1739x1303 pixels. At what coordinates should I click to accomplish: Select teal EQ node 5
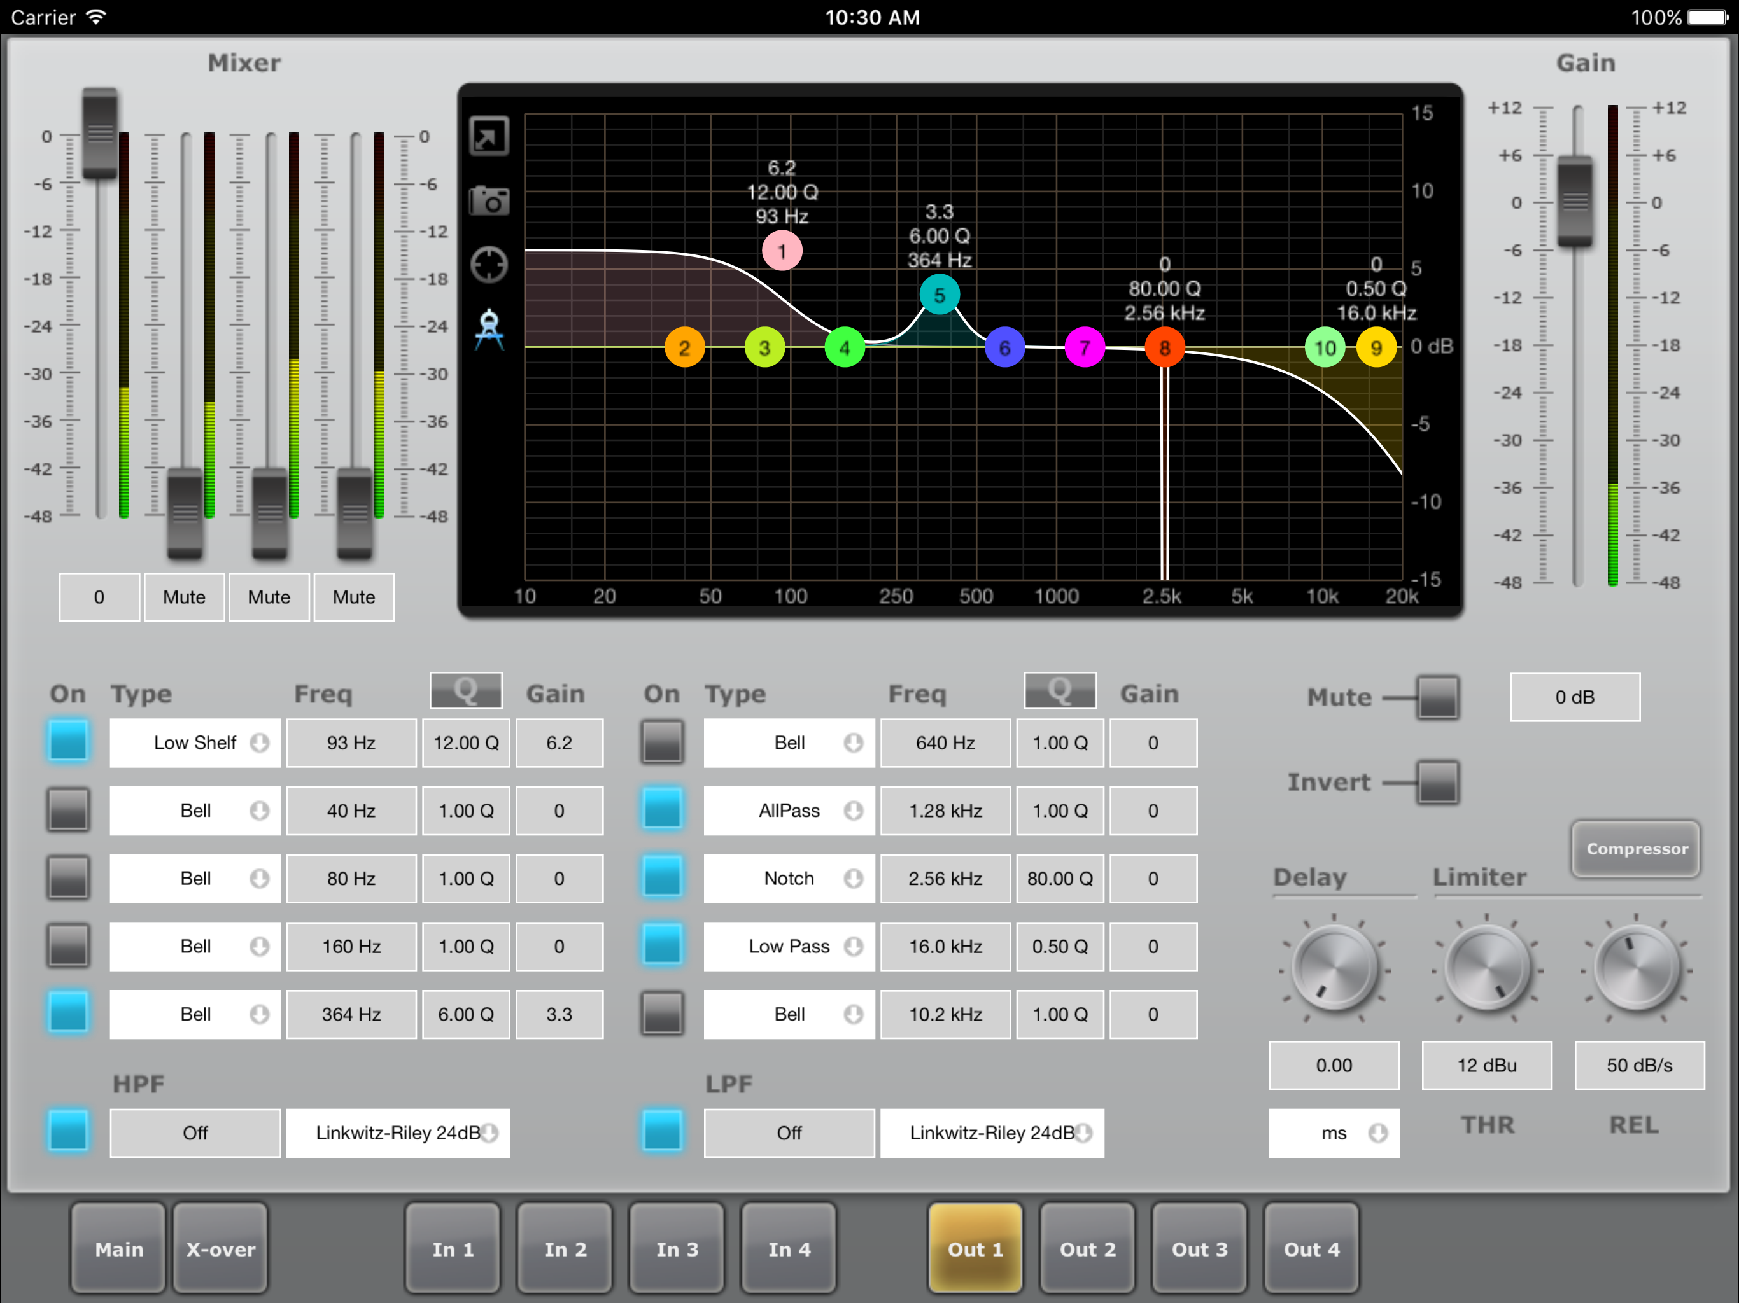(x=939, y=295)
